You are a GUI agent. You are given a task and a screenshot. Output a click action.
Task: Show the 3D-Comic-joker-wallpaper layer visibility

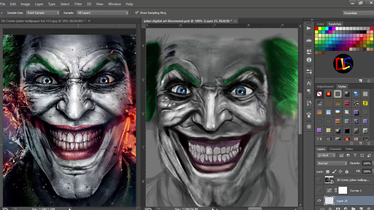coord(319,180)
